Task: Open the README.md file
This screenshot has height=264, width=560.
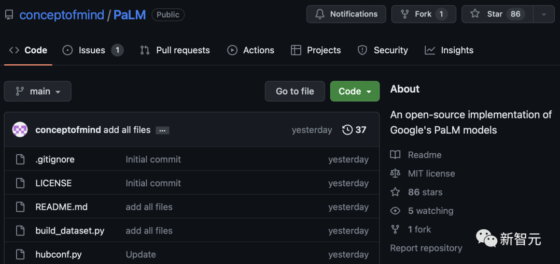Action: 61,207
